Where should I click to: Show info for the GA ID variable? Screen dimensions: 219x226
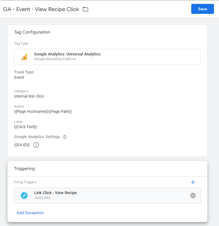36,145
